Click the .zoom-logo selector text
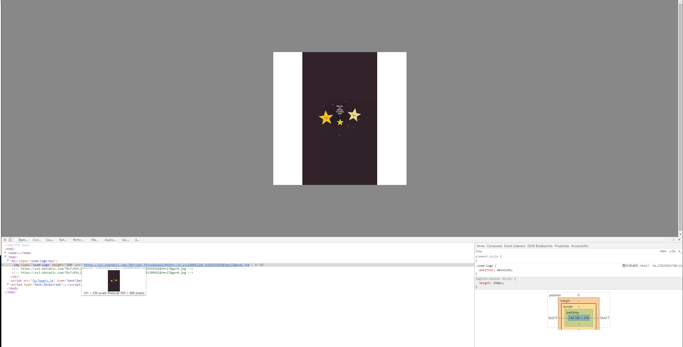The width and height of the screenshot is (683, 347). 484,266
